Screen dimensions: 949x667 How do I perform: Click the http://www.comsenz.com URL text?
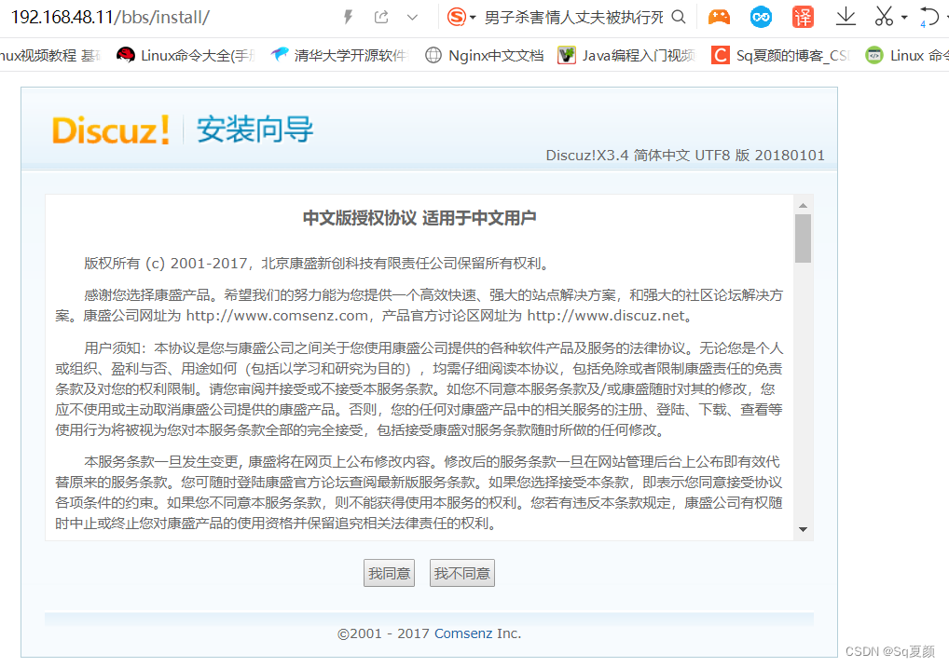277,316
